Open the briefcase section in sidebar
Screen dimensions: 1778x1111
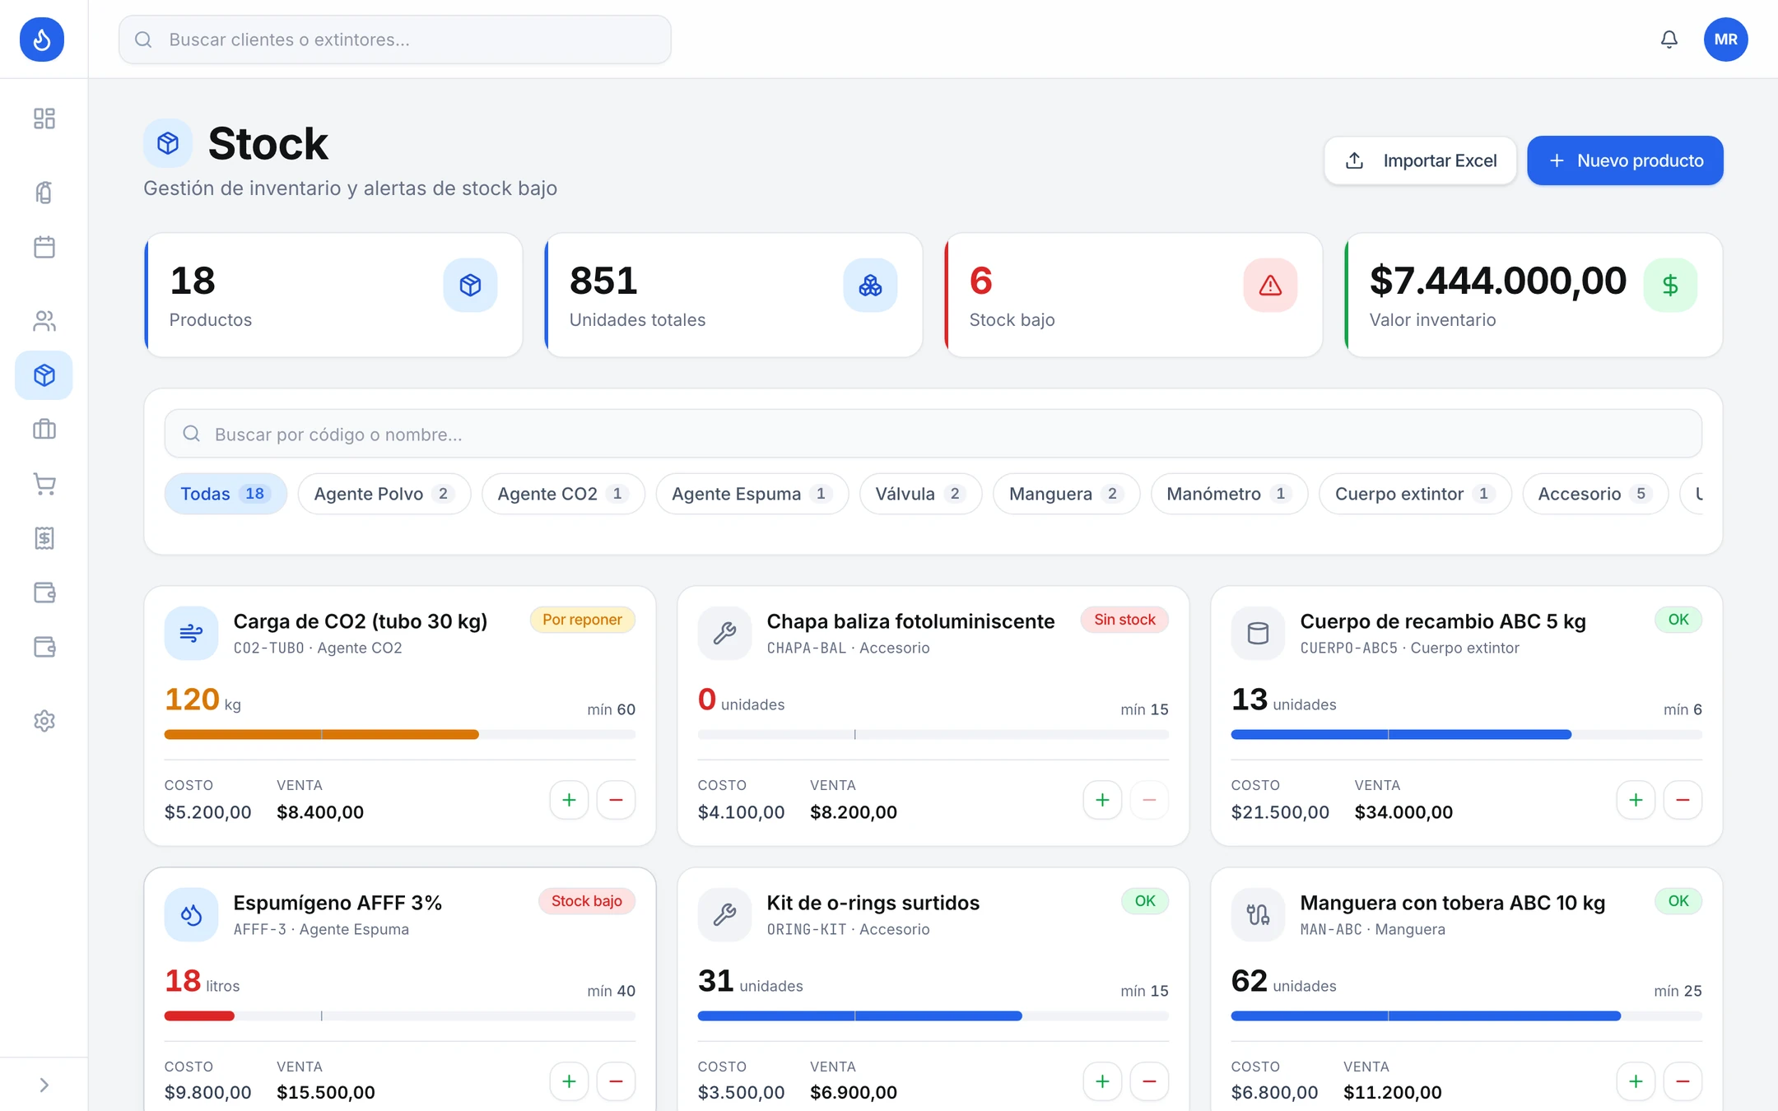(44, 430)
